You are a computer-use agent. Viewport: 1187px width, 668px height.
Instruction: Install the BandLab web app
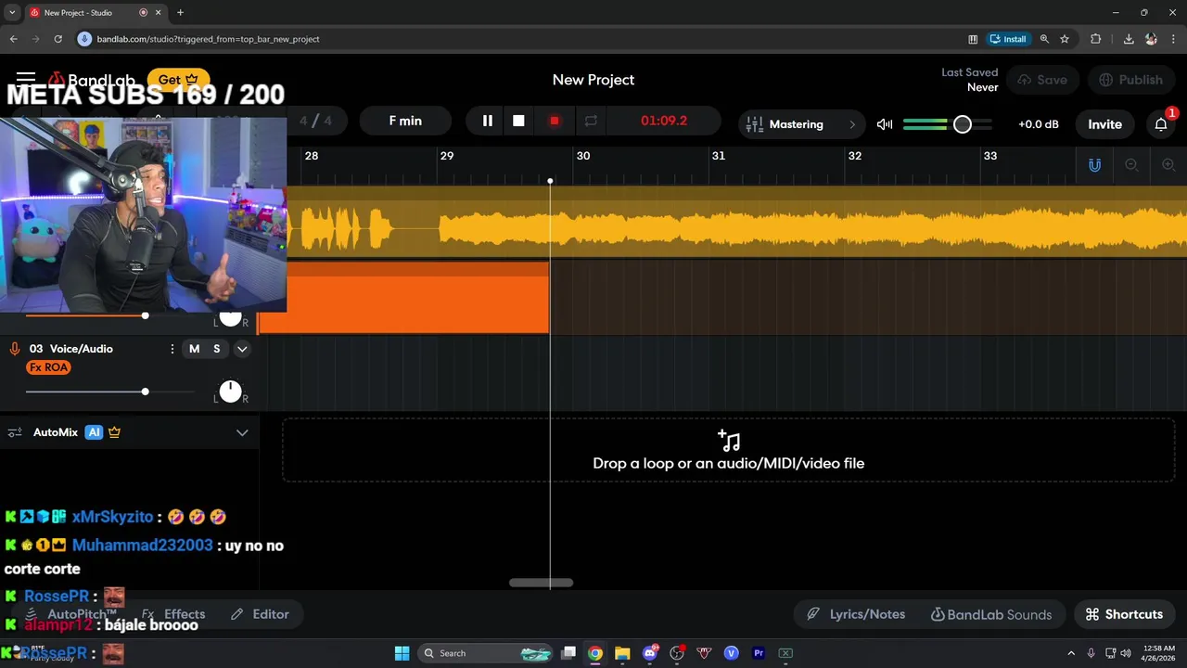click(1008, 39)
